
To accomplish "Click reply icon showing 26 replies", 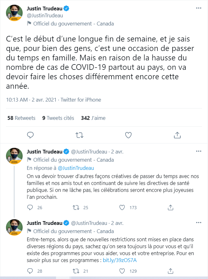I will [30, 208].
